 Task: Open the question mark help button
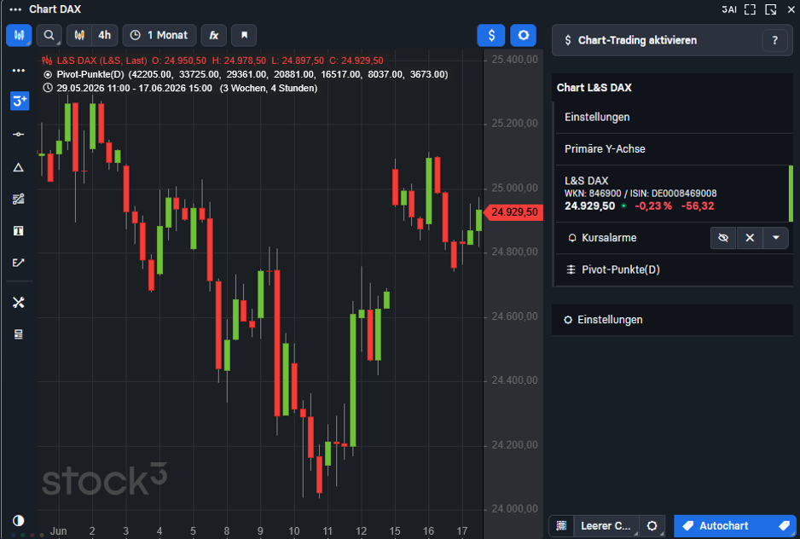pyautogui.click(x=774, y=40)
